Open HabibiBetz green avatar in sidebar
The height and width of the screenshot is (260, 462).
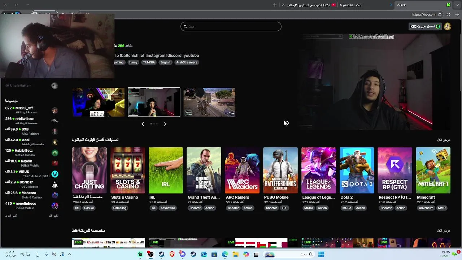pos(55,153)
